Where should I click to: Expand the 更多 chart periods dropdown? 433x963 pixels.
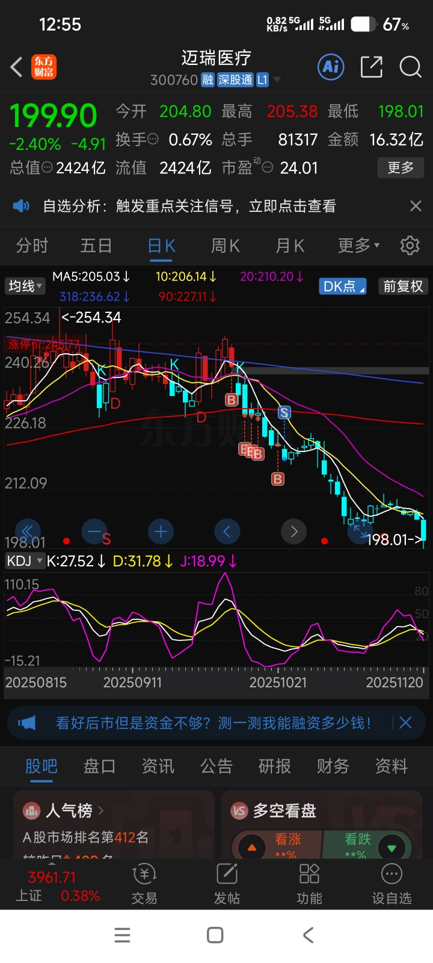358,246
